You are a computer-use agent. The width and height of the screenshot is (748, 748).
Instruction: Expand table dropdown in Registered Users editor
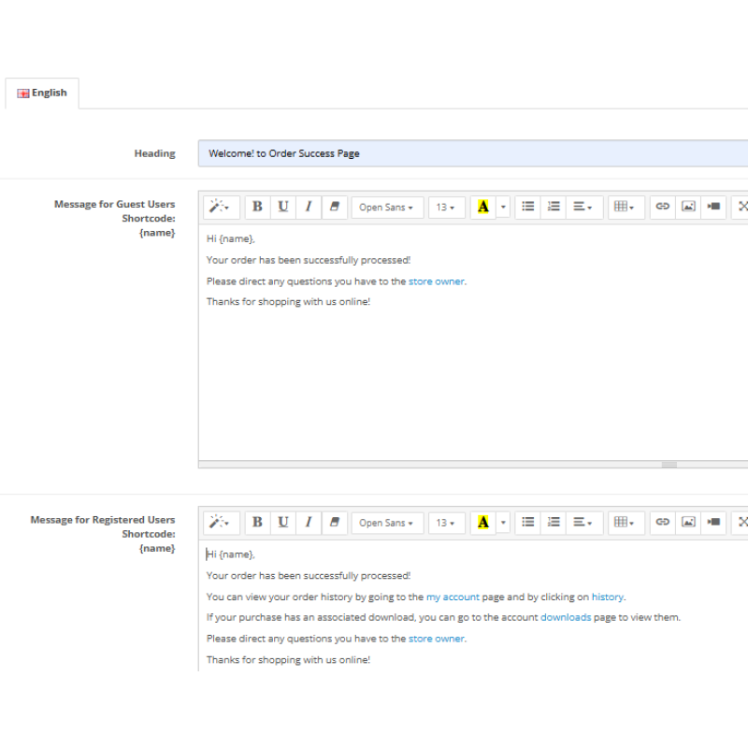tap(624, 523)
